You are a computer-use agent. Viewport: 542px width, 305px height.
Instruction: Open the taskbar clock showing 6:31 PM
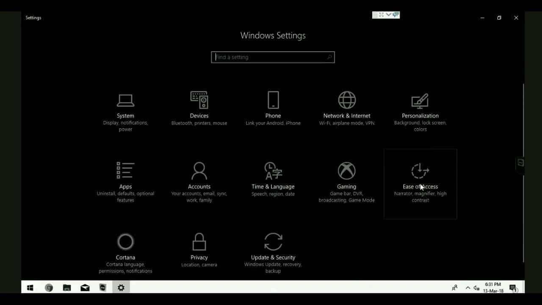[x=493, y=288]
